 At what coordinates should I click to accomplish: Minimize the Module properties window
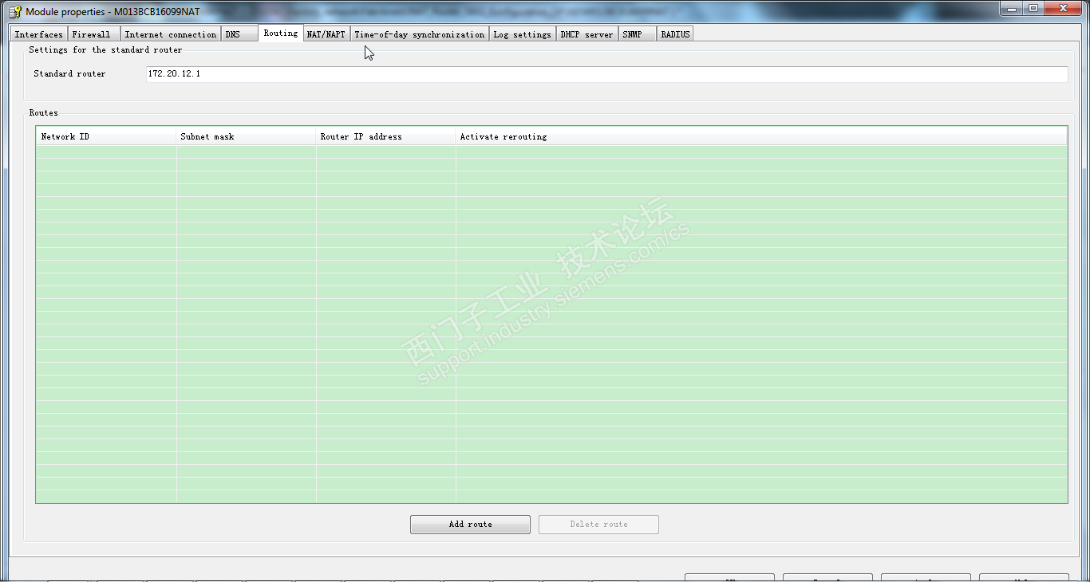[1013, 9]
